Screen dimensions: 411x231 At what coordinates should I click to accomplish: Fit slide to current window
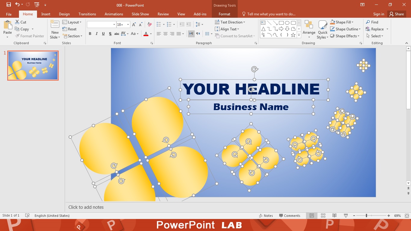[407, 216]
